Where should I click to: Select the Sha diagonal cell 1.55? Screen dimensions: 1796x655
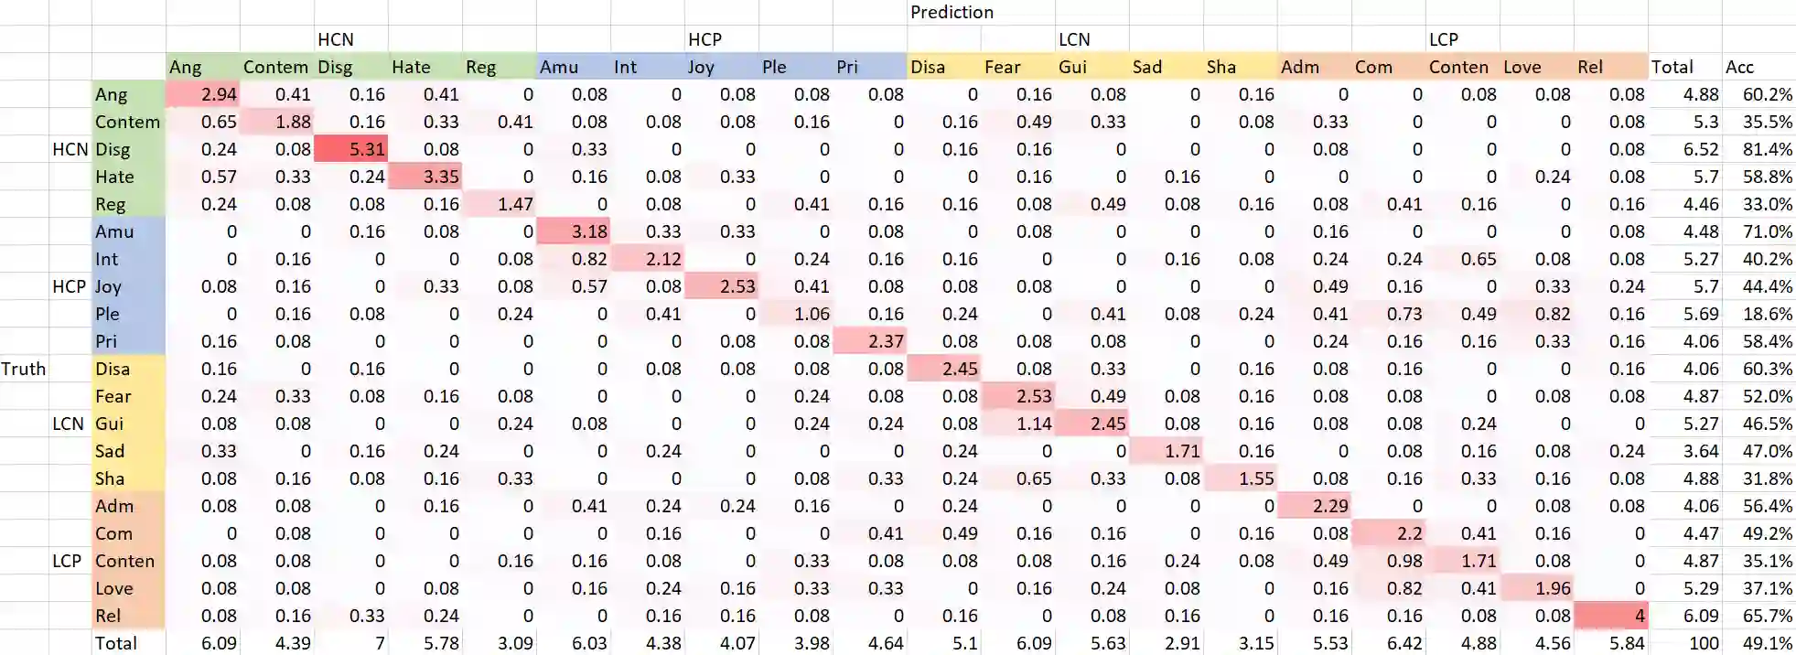click(1241, 478)
